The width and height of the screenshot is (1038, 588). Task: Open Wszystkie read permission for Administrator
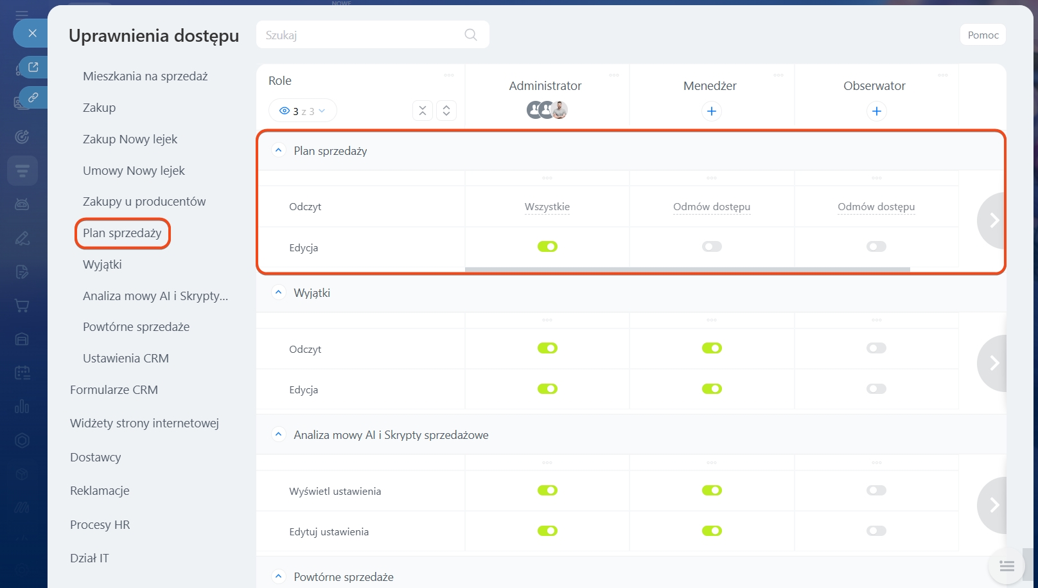[547, 207]
